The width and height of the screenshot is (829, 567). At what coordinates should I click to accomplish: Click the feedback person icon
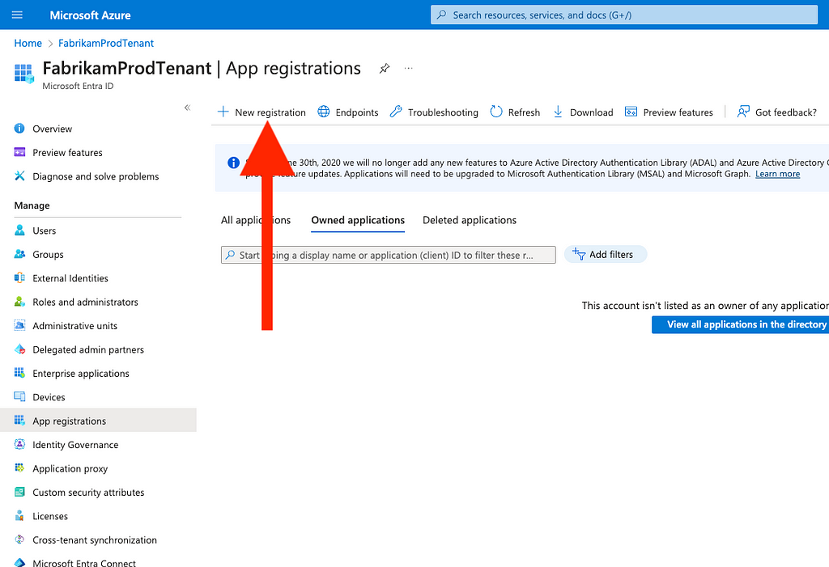pos(743,112)
